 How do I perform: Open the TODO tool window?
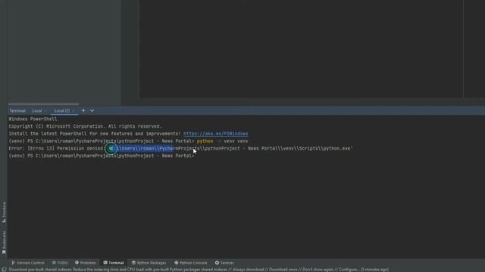[60, 263]
